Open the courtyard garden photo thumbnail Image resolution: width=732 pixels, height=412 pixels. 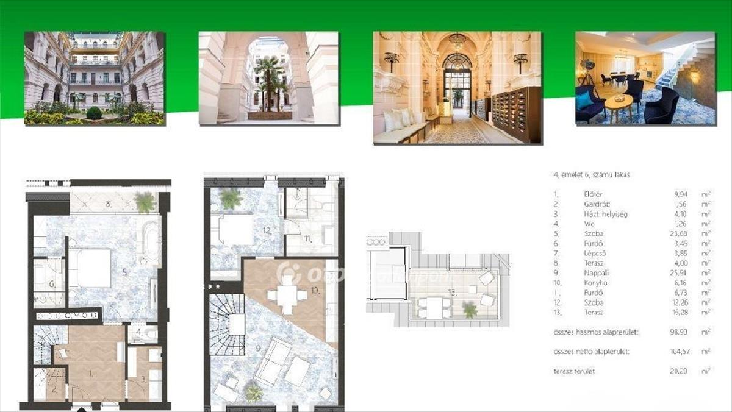[95, 78]
